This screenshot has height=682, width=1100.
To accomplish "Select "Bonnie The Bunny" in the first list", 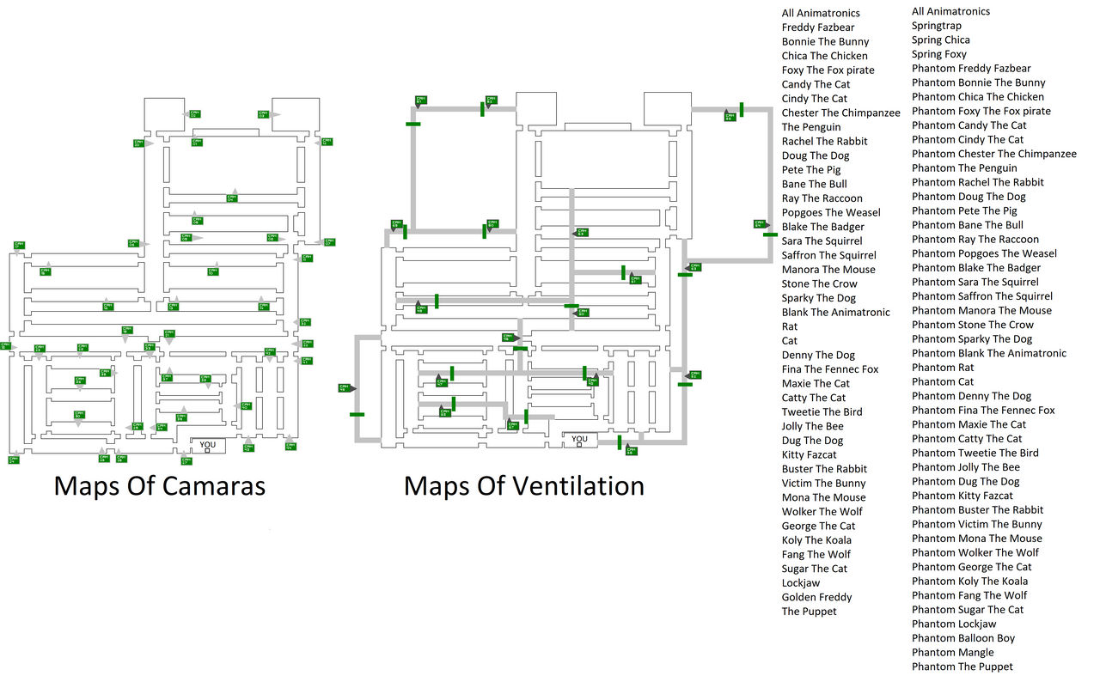I will click(825, 41).
